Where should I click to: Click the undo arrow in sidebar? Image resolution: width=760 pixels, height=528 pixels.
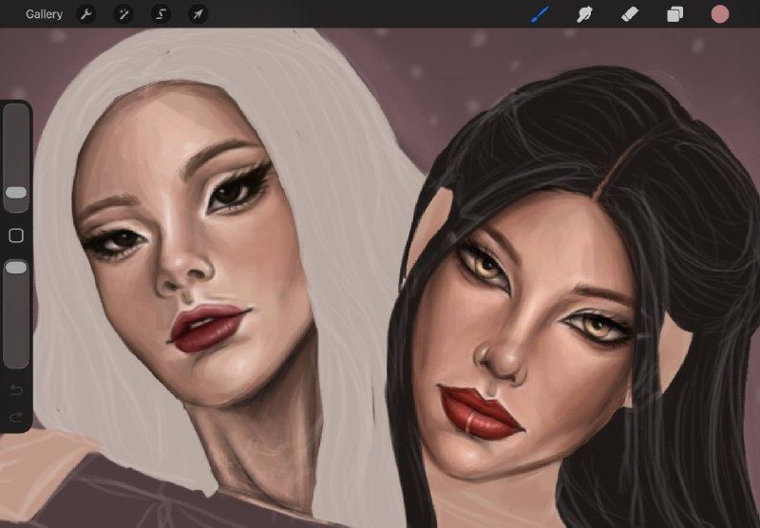(16, 390)
